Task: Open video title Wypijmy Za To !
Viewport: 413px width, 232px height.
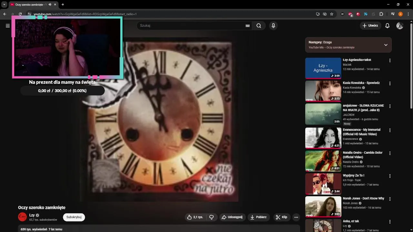Action: (x=354, y=176)
